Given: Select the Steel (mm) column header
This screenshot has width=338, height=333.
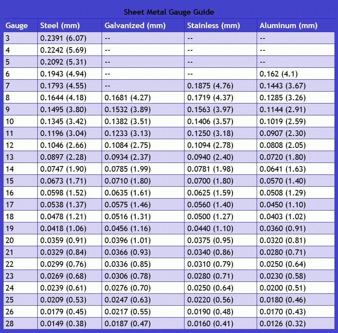Looking at the screenshot, I should click(x=60, y=25).
